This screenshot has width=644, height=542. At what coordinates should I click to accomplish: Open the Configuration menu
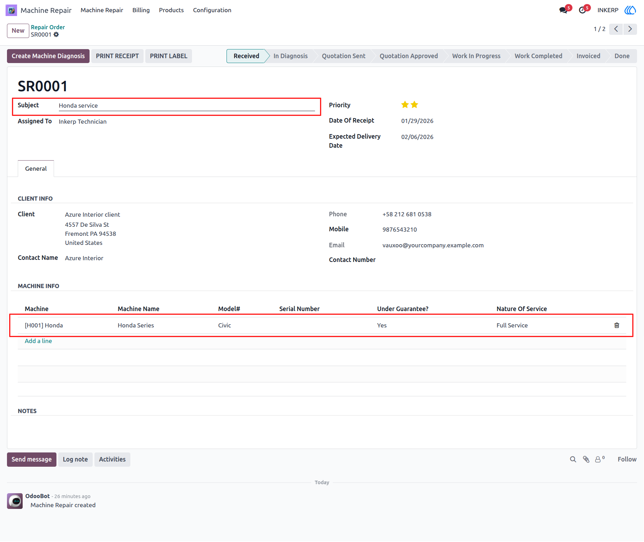click(x=212, y=10)
